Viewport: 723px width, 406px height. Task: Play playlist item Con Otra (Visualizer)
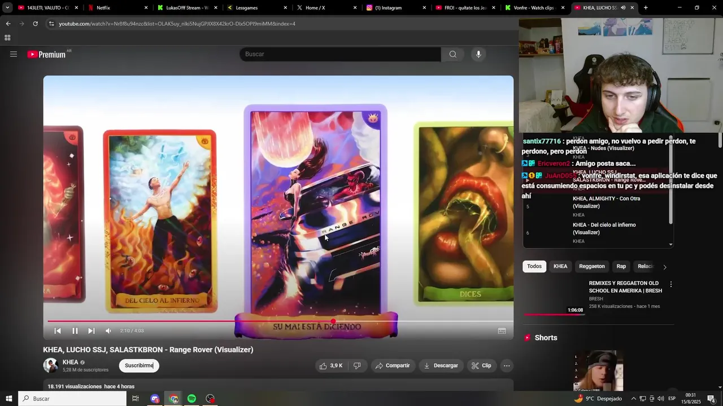pyautogui.click(x=607, y=202)
